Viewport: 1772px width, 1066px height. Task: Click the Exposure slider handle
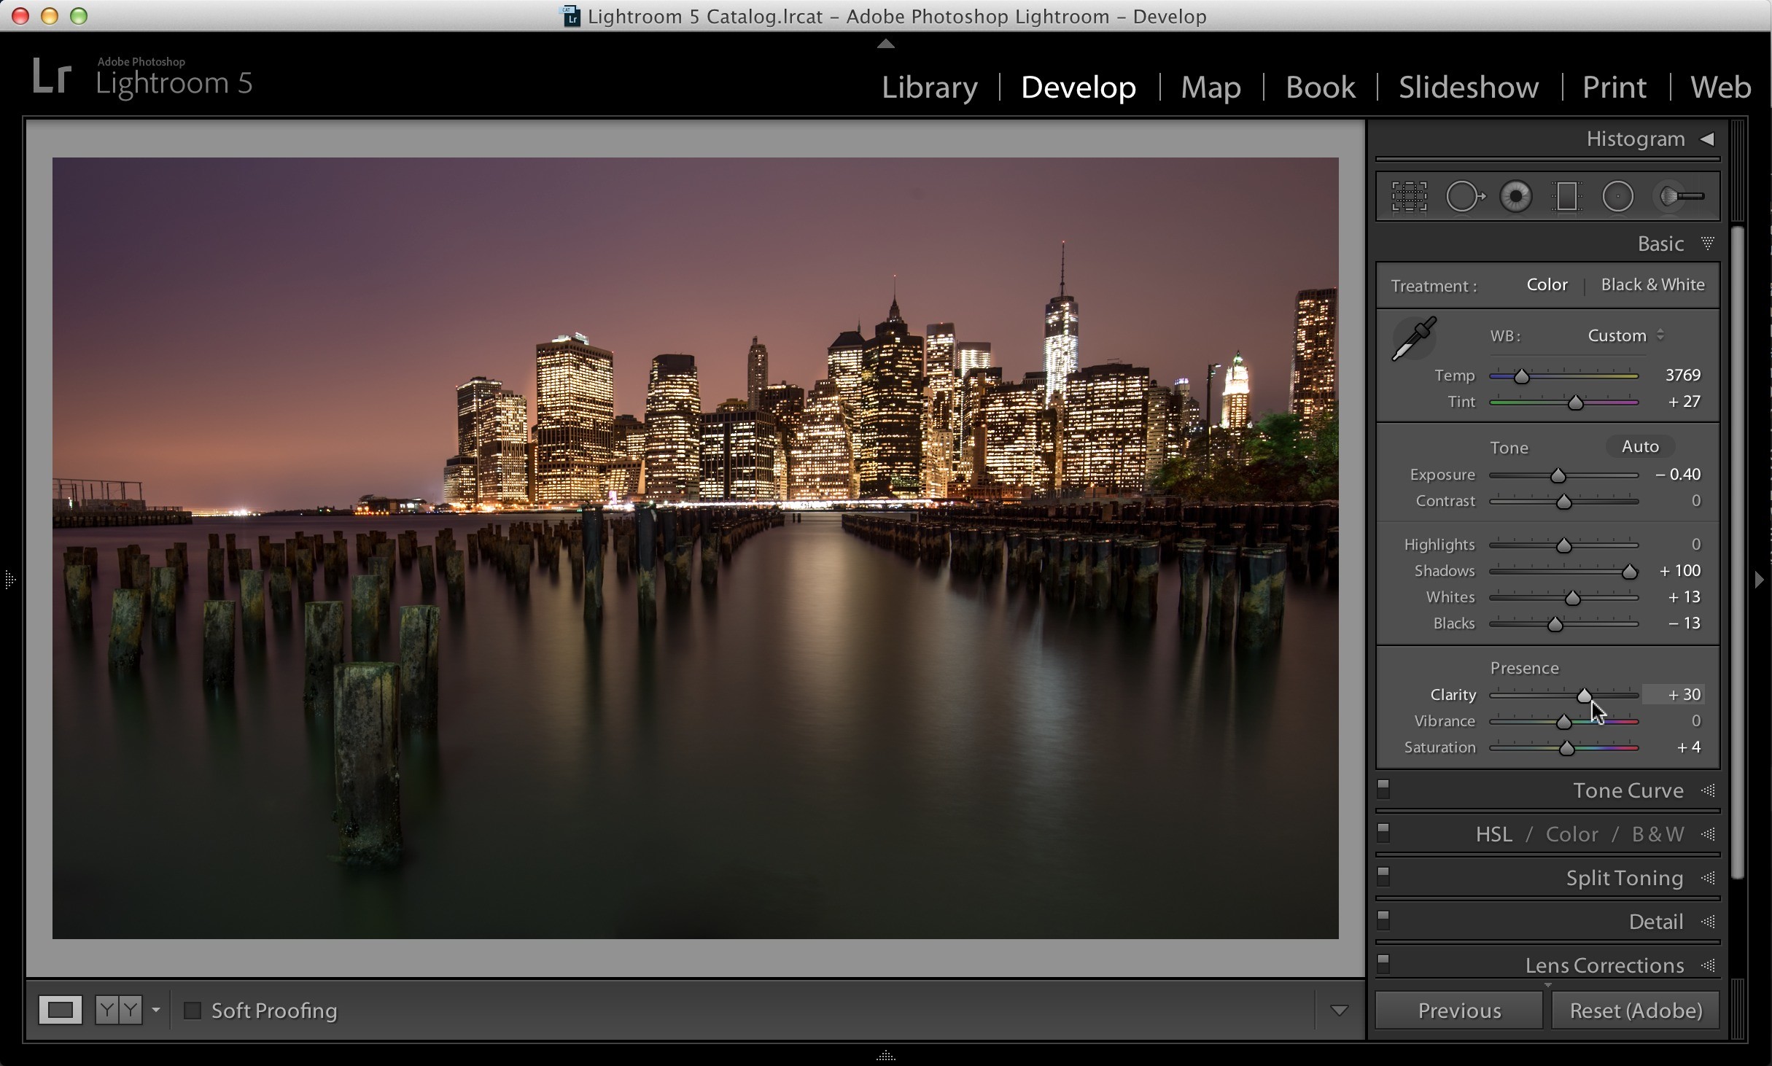[x=1558, y=475]
